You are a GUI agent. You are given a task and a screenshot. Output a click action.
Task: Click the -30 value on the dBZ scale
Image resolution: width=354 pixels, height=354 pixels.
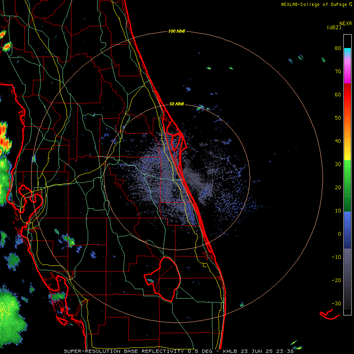[x=336, y=303]
